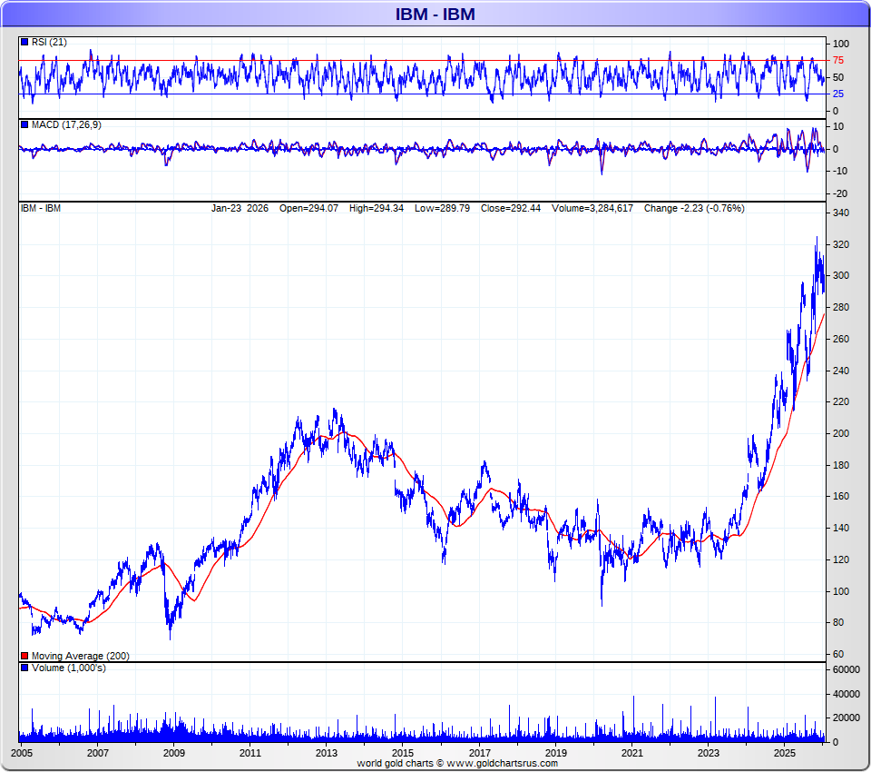Click the 75 overbought label on RSI axis
This screenshot has height=772, width=871.
[837, 60]
